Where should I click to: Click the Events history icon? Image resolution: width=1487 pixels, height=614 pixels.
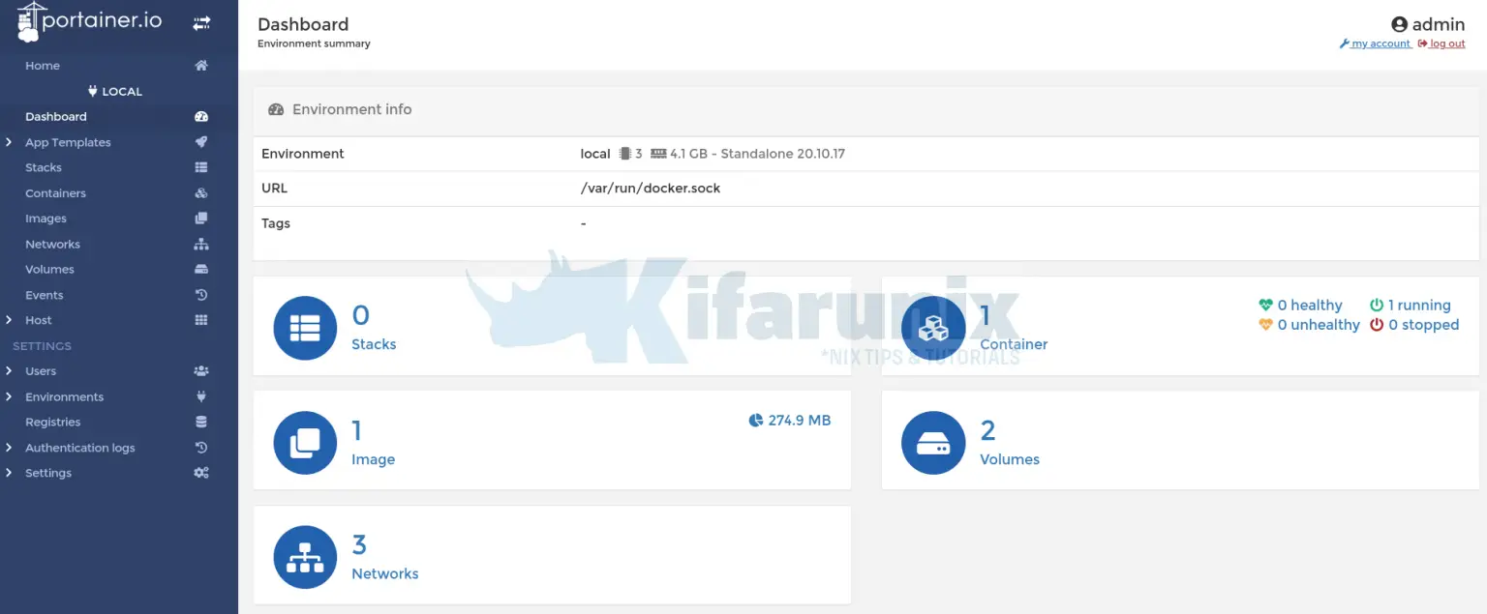(201, 294)
